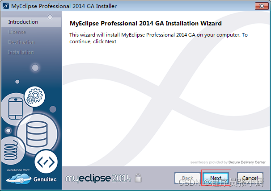Click the MyEclipse title bar app icon
271x191 pixels.
tap(6, 6)
